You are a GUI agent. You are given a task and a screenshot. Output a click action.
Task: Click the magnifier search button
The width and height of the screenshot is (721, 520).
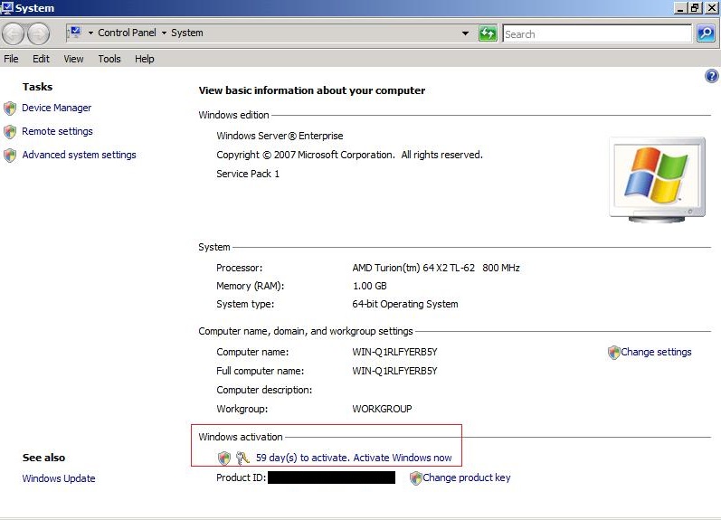pyautogui.click(x=707, y=33)
